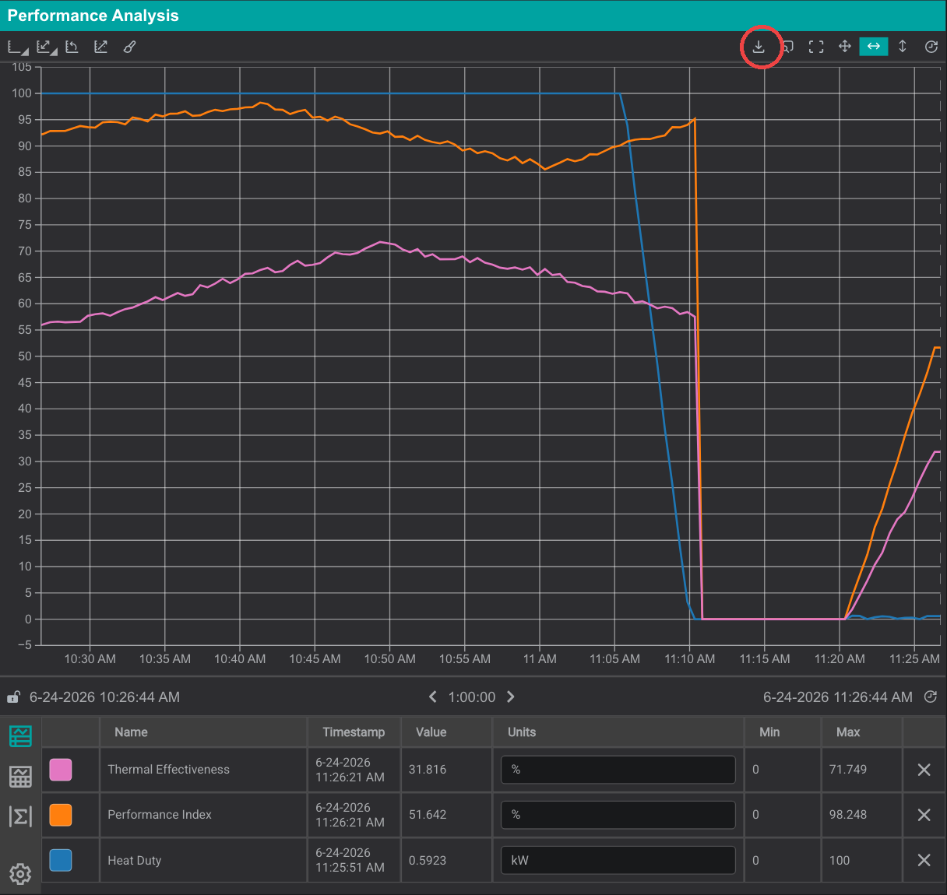Select the Performance Index name cell
The height and width of the screenshot is (895, 947).
[x=204, y=815]
